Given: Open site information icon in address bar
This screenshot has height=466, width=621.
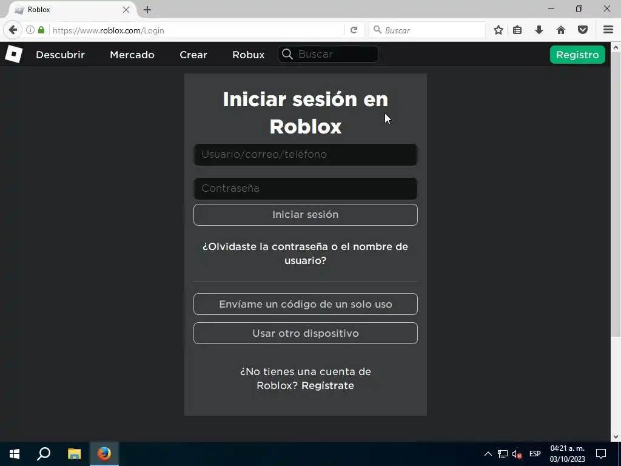Looking at the screenshot, I should coord(30,30).
